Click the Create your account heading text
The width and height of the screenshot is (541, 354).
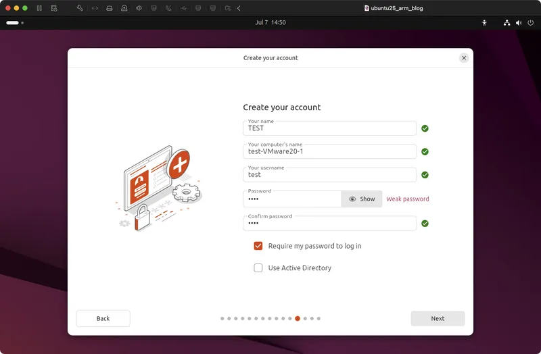(282, 107)
